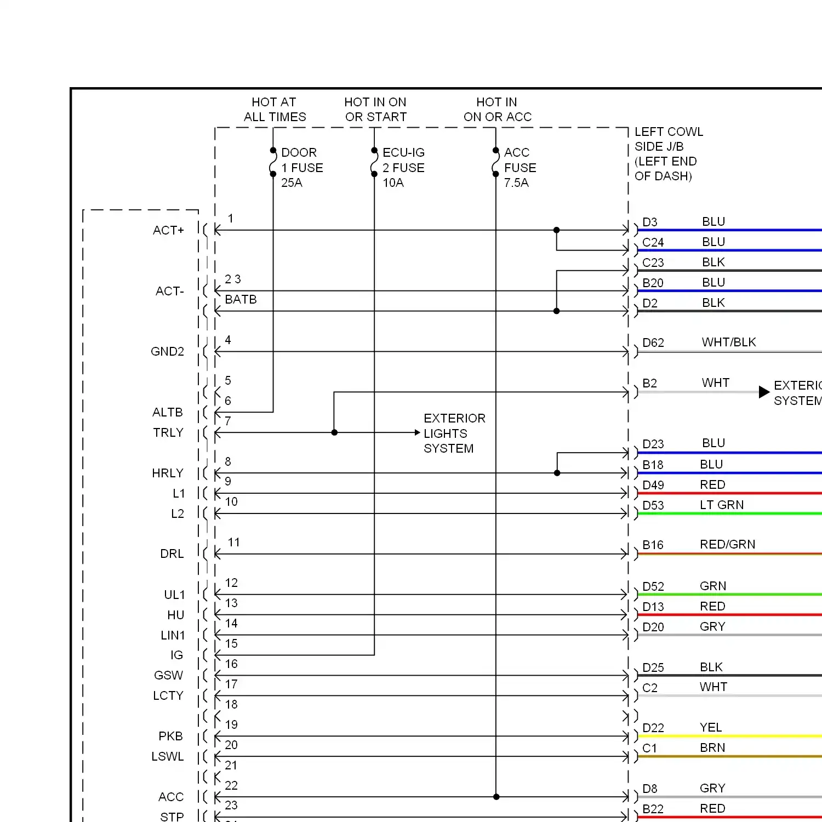The width and height of the screenshot is (822, 822).
Task: Click connector pin D20
Action: (x=653, y=627)
